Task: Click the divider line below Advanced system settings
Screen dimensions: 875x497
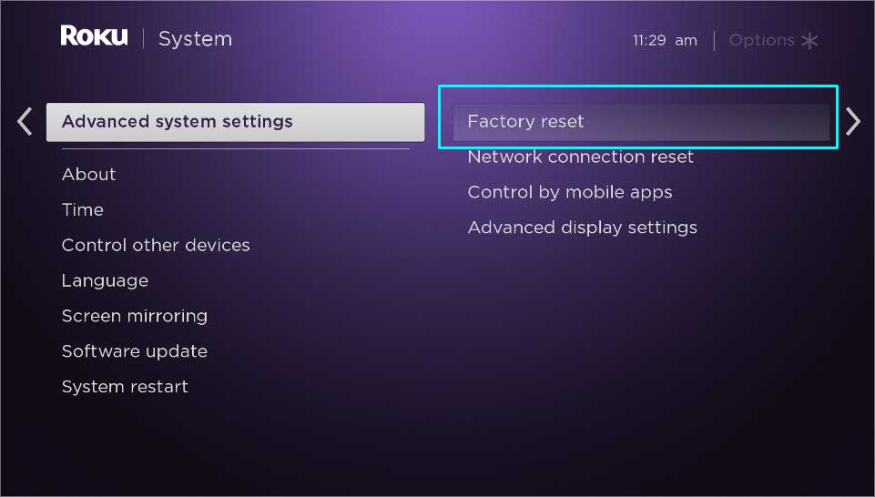Action: tap(236, 149)
